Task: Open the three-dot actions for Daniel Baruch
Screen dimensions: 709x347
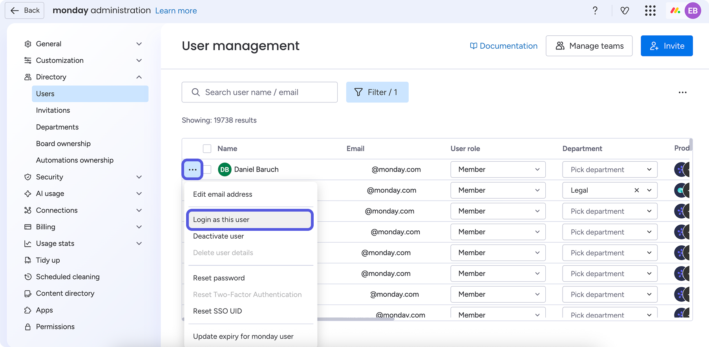Action: (x=192, y=170)
